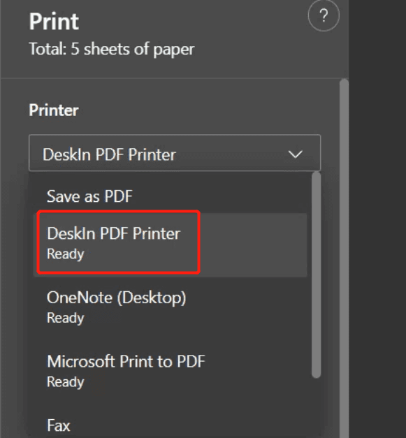Select the Fax printer option
The image size is (406, 438).
coord(170,425)
